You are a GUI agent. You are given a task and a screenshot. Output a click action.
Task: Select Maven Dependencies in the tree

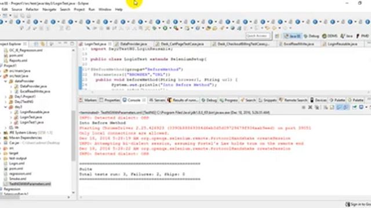coord(26,138)
